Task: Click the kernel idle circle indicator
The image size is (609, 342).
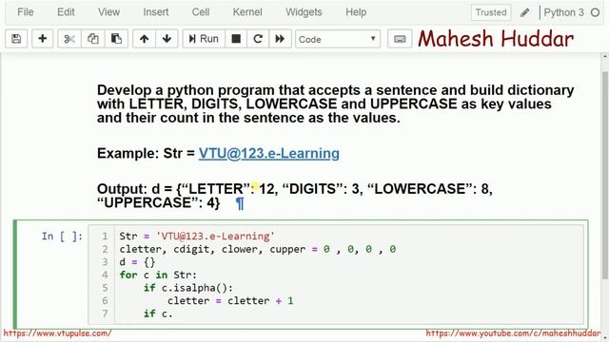Action: pos(595,12)
